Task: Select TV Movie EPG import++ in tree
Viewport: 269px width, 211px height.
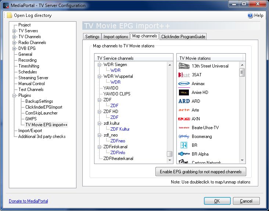Action: pyautogui.click(x=46, y=125)
